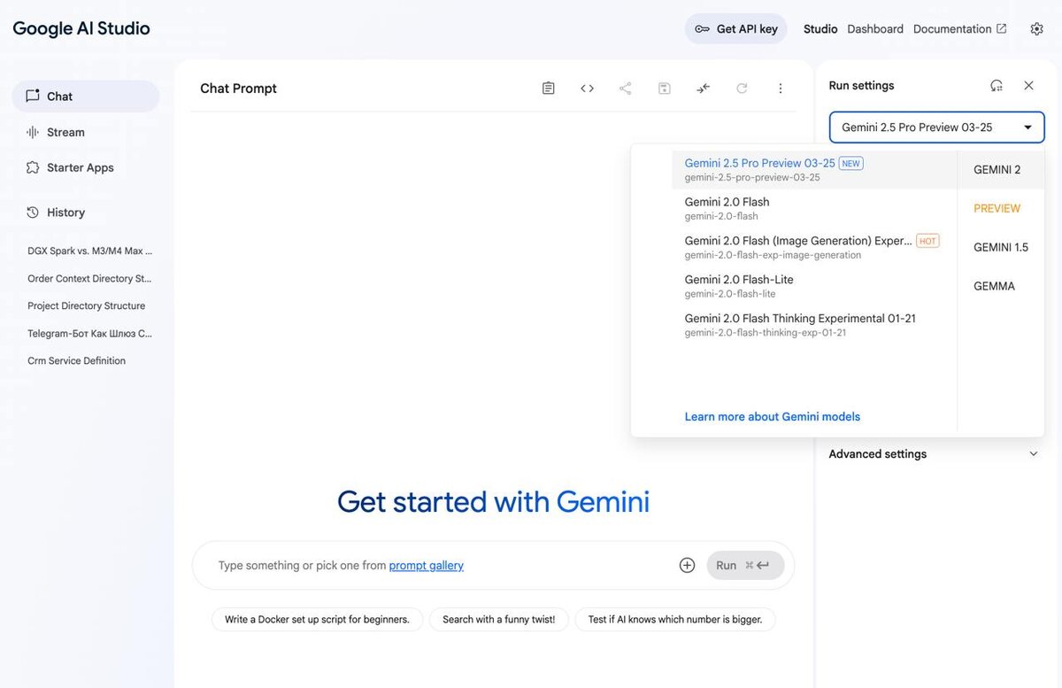Open history item Telegram-Бот Как Шлюз

click(89, 334)
